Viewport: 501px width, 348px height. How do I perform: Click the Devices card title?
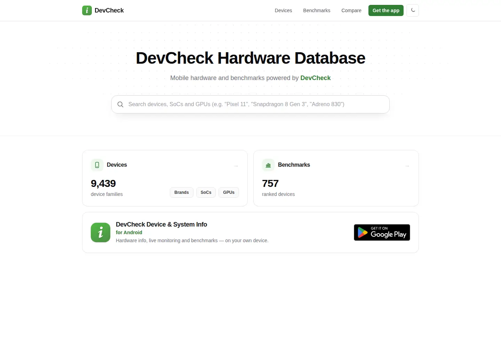click(117, 165)
